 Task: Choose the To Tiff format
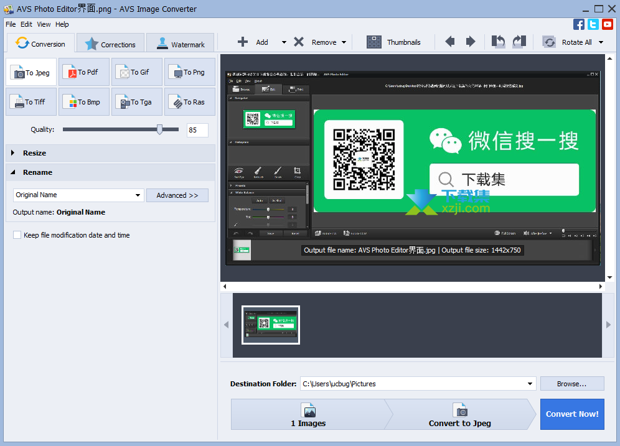tap(31, 102)
